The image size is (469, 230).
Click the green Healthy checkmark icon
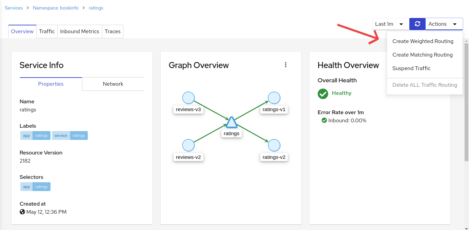[323, 93]
